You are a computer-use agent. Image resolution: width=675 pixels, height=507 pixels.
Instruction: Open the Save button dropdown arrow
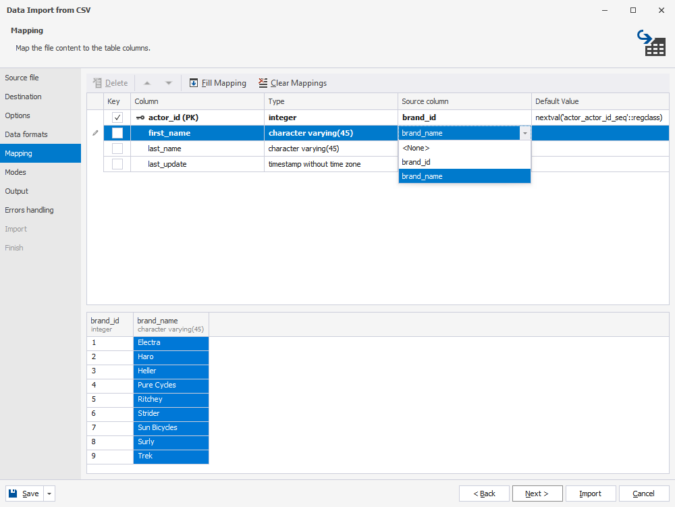(49, 493)
